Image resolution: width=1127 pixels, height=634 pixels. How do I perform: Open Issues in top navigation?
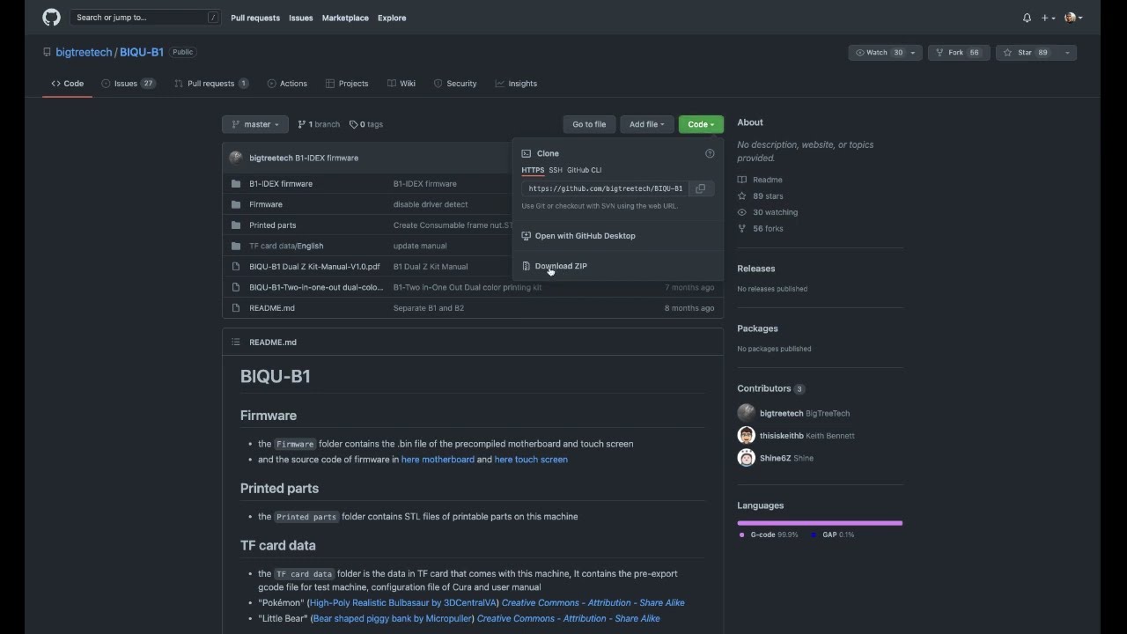[x=301, y=18]
